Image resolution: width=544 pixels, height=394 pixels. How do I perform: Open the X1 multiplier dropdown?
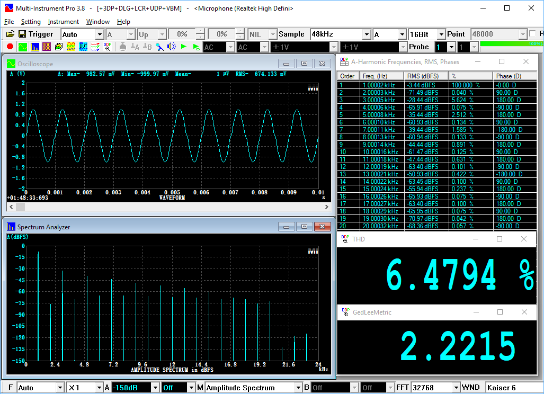[99, 388]
